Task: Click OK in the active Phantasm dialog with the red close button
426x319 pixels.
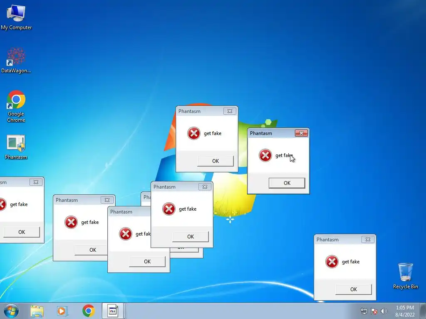Action: [x=287, y=183]
